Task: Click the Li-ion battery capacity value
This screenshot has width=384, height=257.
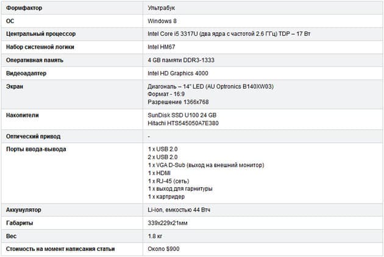Action: pyautogui.click(x=179, y=210)
